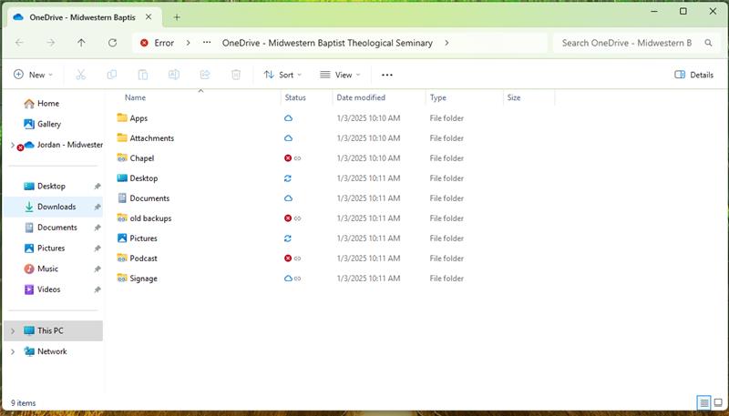Click the Refresh button in navigation bar
The height and width of the screenshot is (416, 729).
click(112, 43)
